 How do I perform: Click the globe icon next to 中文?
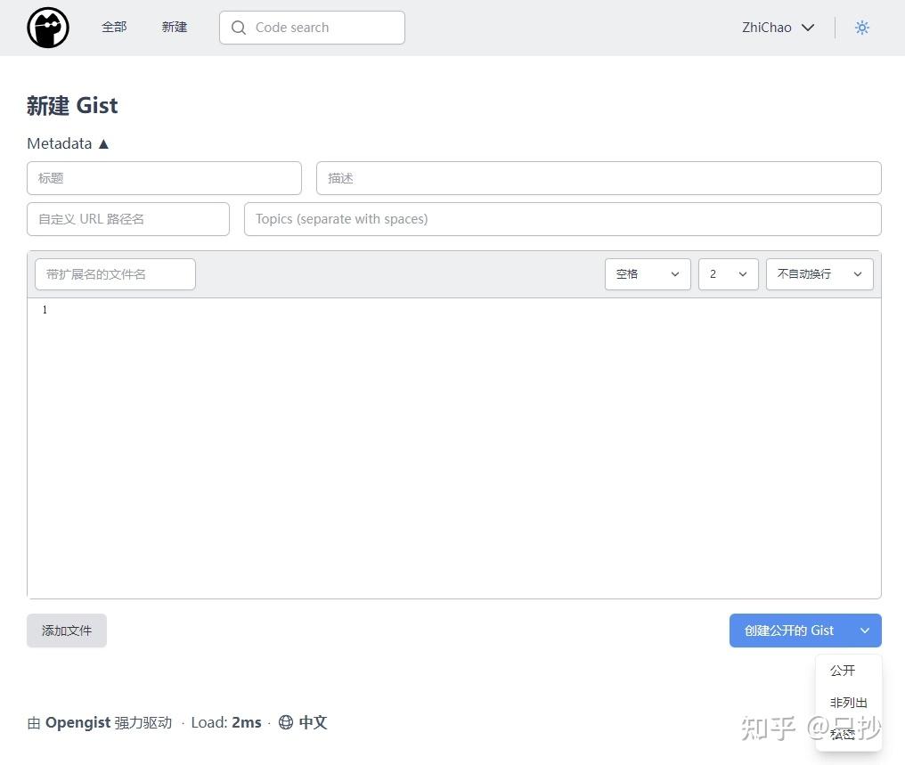(x=285, y=722)
